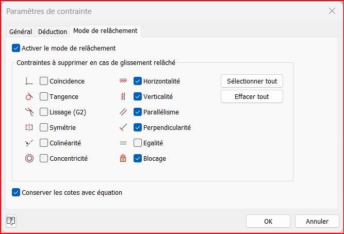Click the coincidence constraint icon

point(29,81)
